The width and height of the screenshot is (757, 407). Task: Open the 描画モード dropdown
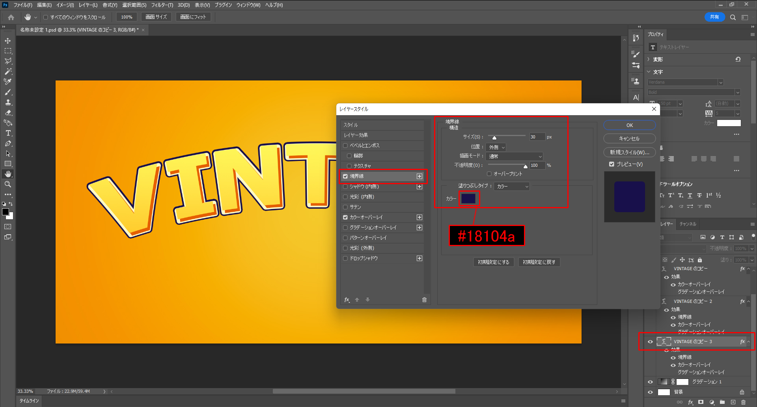(515, 156)
